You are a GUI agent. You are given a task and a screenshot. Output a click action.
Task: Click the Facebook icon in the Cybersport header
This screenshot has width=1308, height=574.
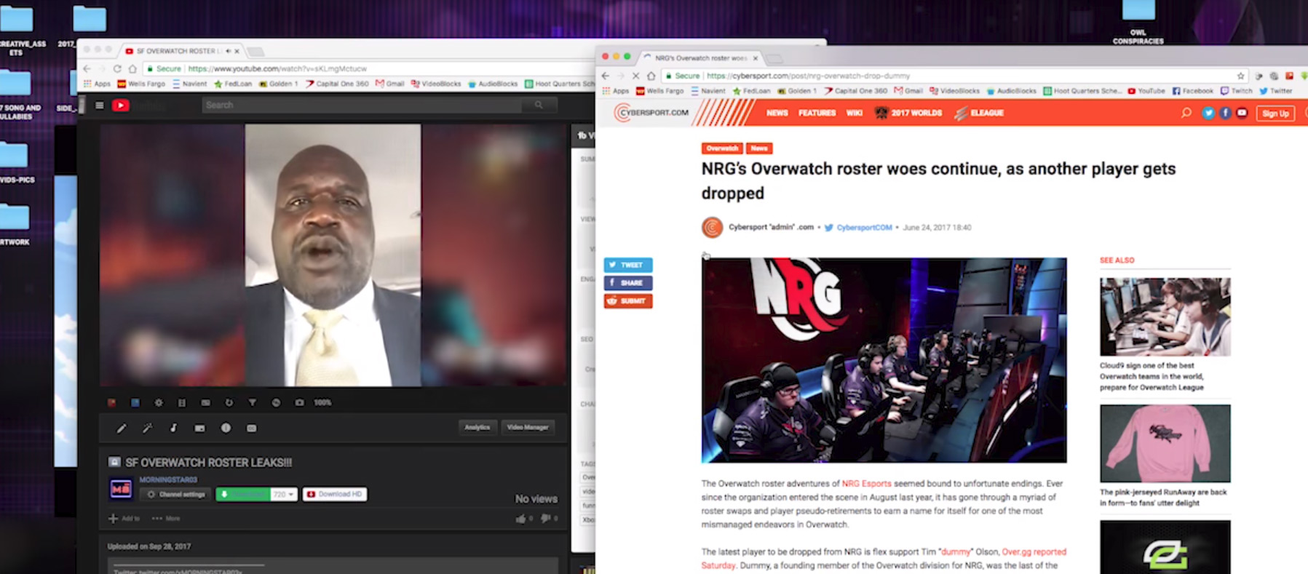(1225, 113)
